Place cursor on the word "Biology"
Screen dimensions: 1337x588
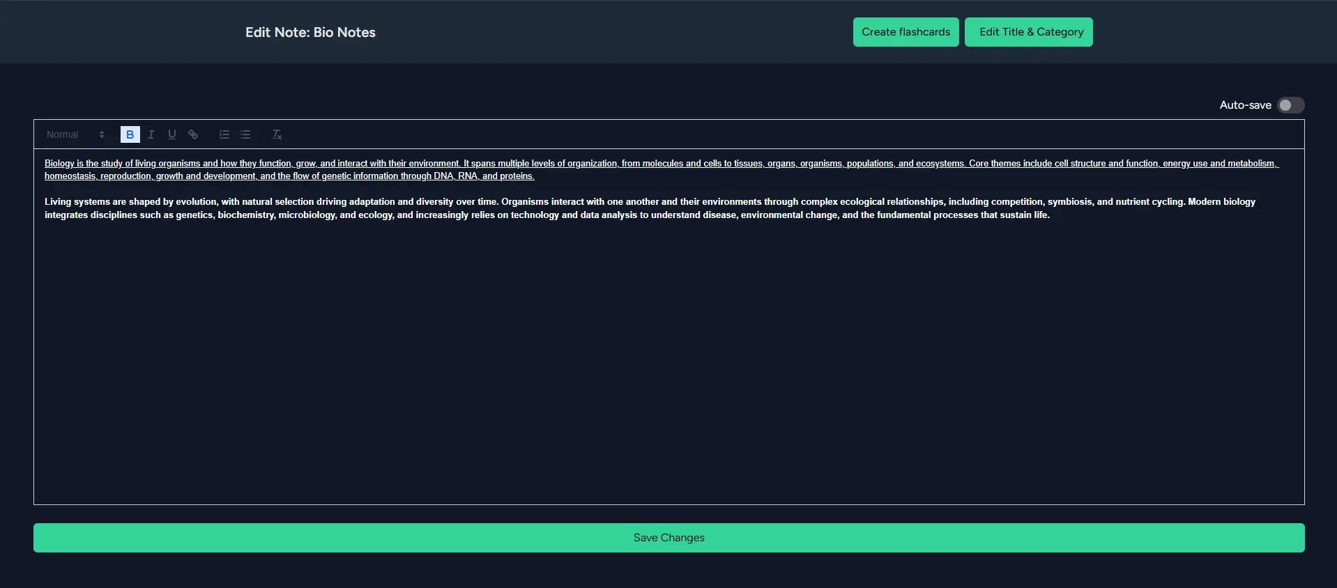(59, 164)
